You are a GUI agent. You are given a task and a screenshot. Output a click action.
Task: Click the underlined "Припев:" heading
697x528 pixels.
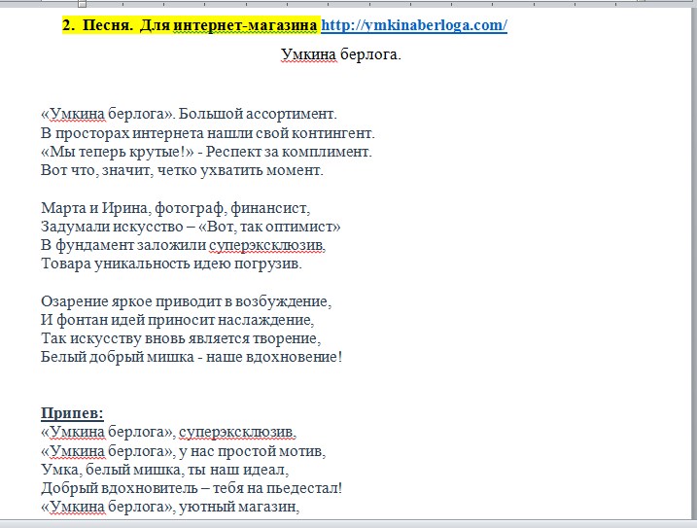click(72, 413)
